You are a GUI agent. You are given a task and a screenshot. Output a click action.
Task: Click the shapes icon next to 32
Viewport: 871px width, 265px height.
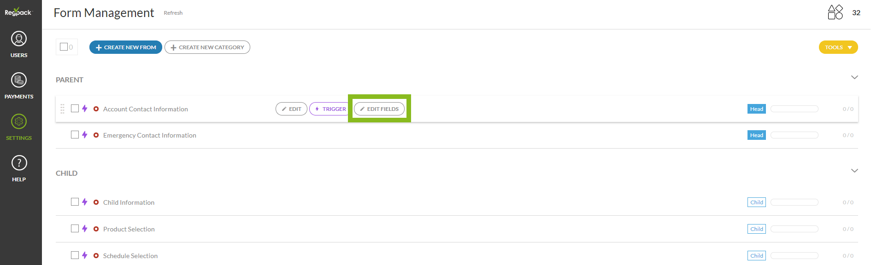(x=835, y=12)
